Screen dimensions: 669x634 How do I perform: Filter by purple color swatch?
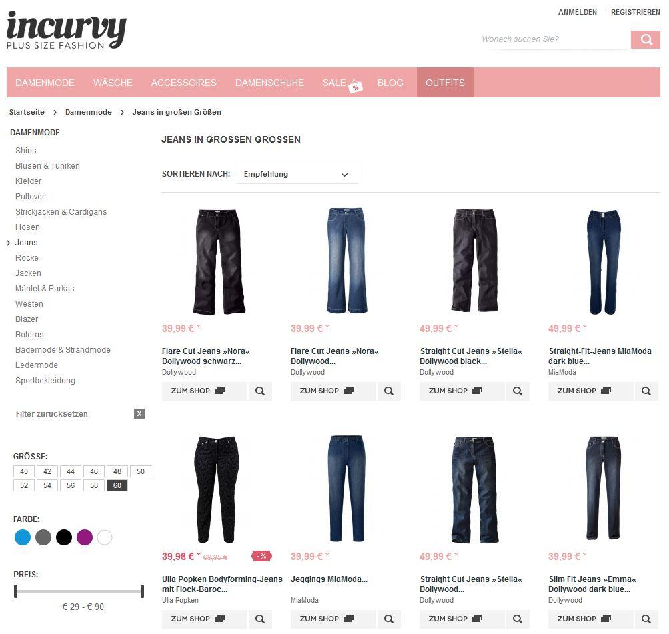(85, 537)
